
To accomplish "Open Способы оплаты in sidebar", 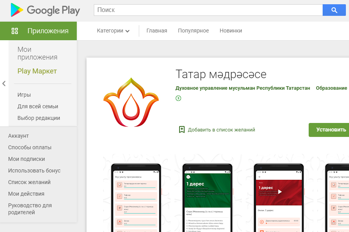I will [30, 147].
